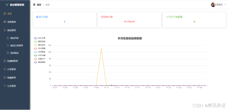The height and width of the screenshot is (110, 229).
Task: Toggle the 时令水果 legend series
Action: click(x=39, y=38)
